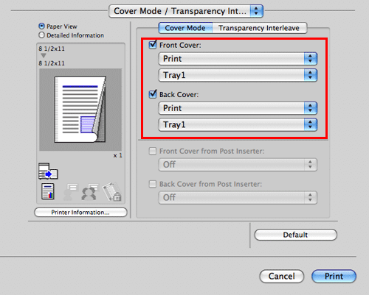Screen dimensions: 369x295
Task: Open Back Cover from Post Inserter Off dropdown
Action: (x=238, y=197)
